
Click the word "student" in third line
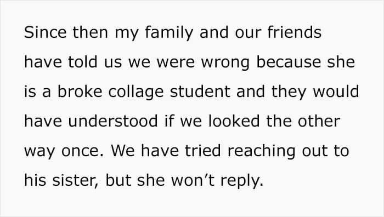coord(200,92)
